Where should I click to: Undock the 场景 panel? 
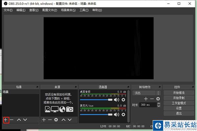coord(37,87)
